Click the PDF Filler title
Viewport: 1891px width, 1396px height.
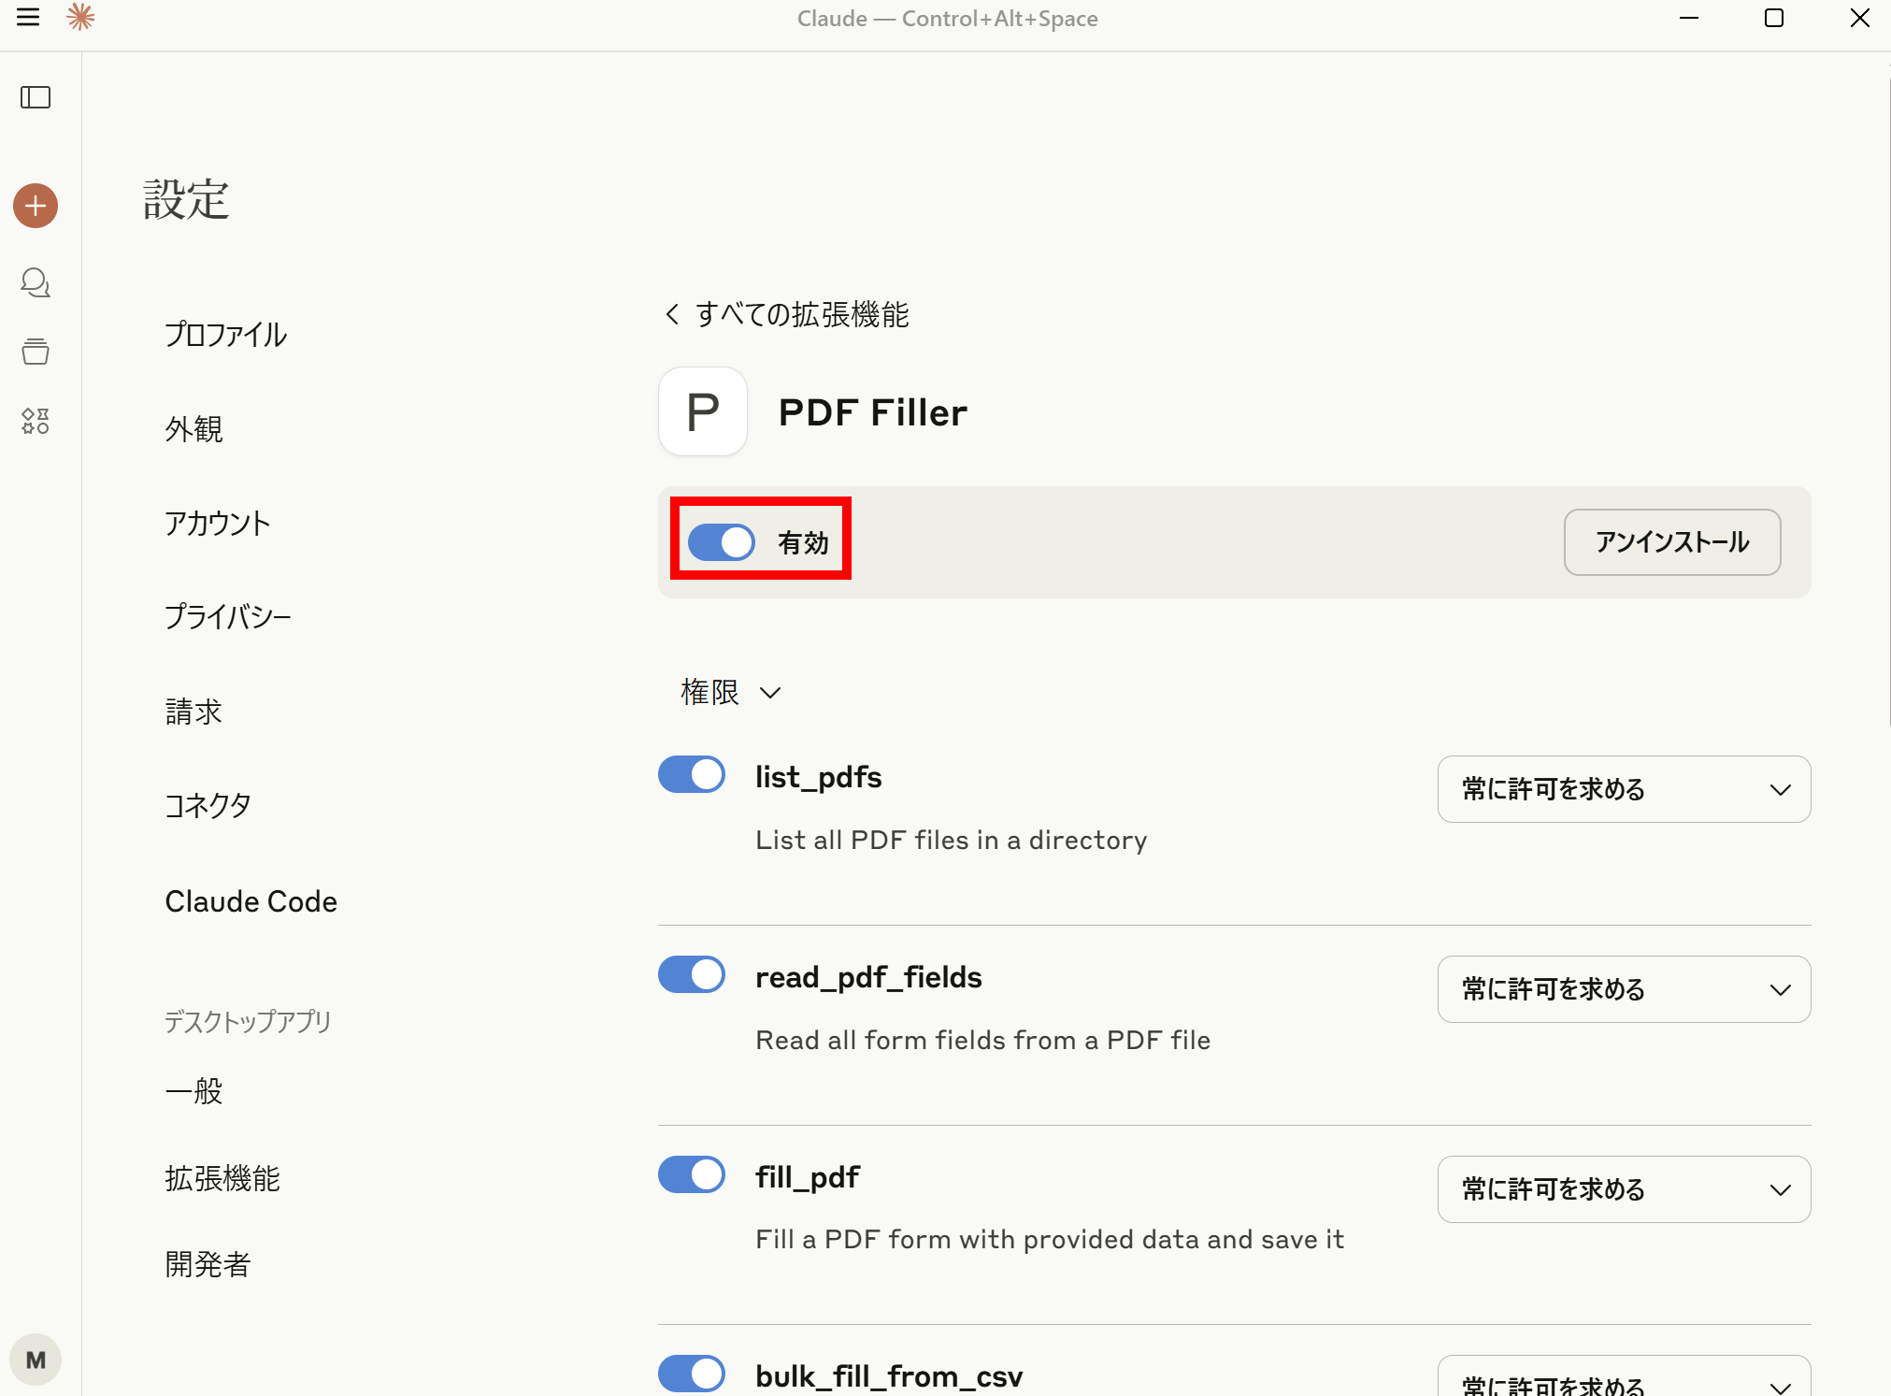(873, 412)
